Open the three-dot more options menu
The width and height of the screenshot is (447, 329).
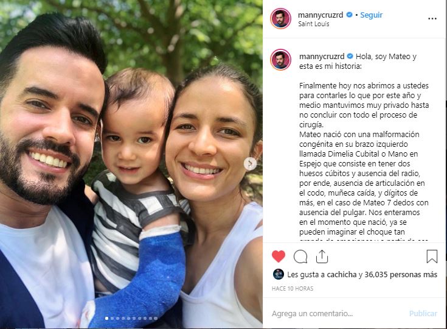tap(432, 18)
